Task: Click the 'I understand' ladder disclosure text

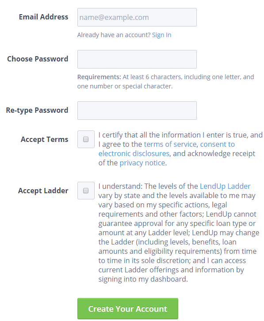Action: coord(179,233)
